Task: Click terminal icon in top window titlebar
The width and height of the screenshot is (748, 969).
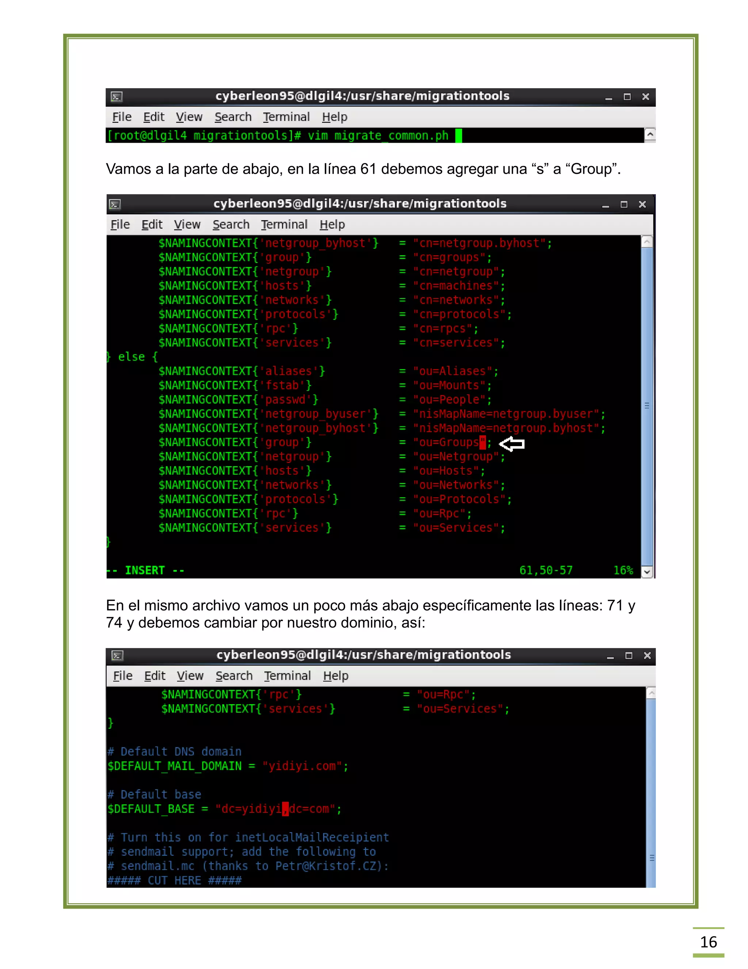Action: [117, 96]
